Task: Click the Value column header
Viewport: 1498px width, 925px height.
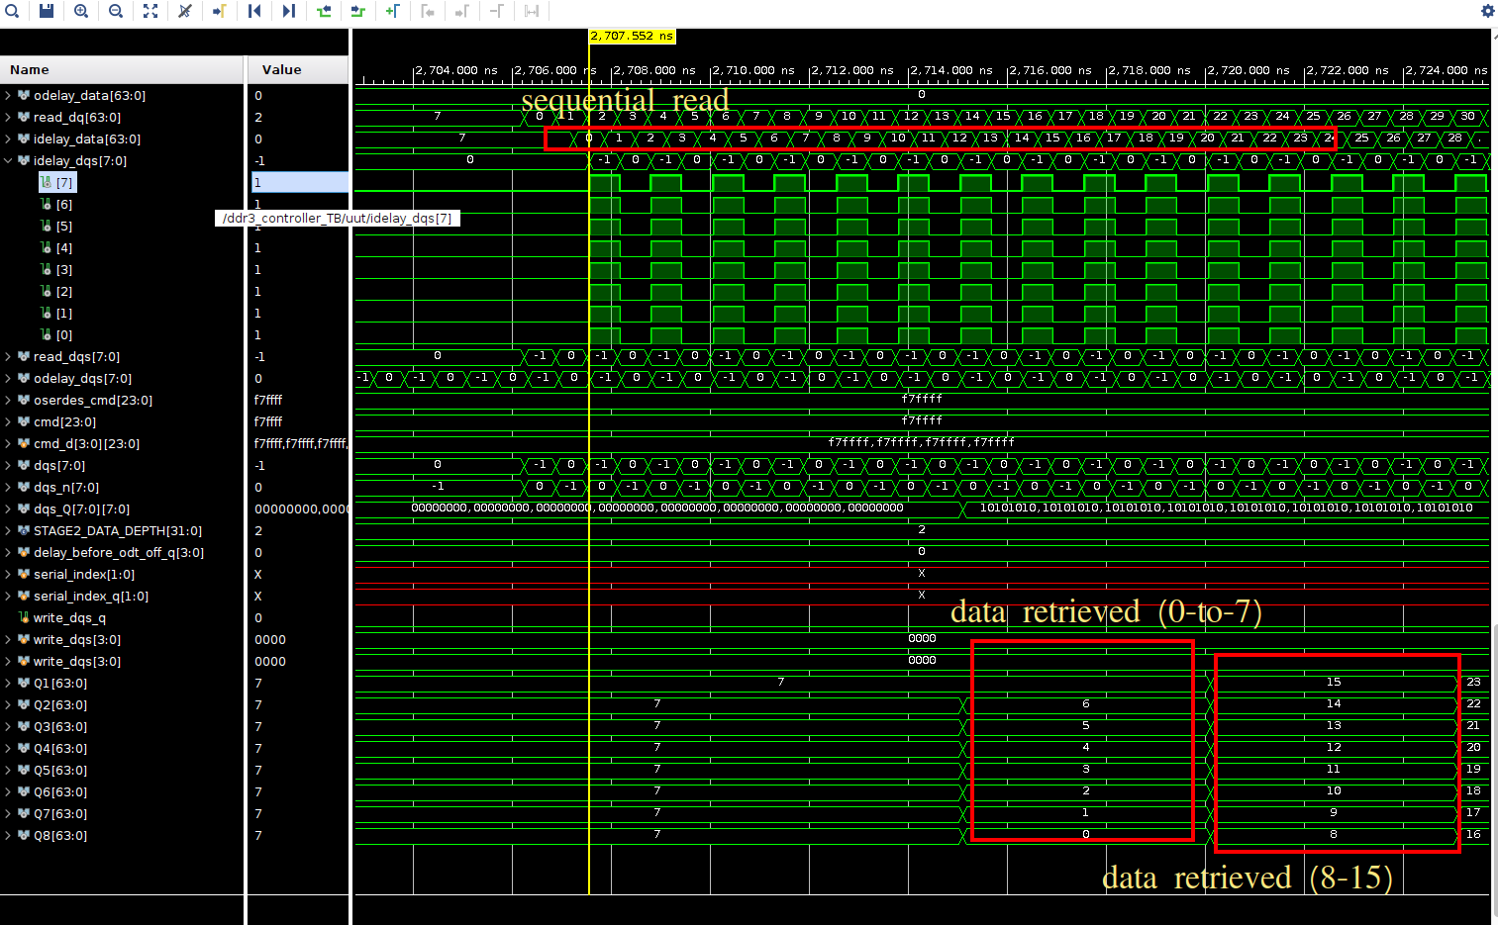Action: (298, 69)
